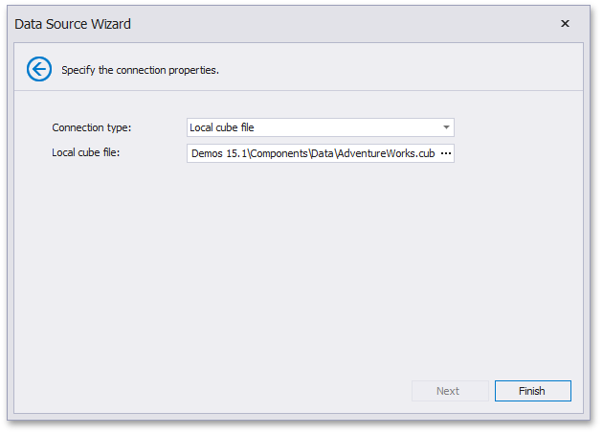Click blank header area right of instructions
The width and height of the screenshot is (603, 435).
pyautogui.click(x=402, y=69)
